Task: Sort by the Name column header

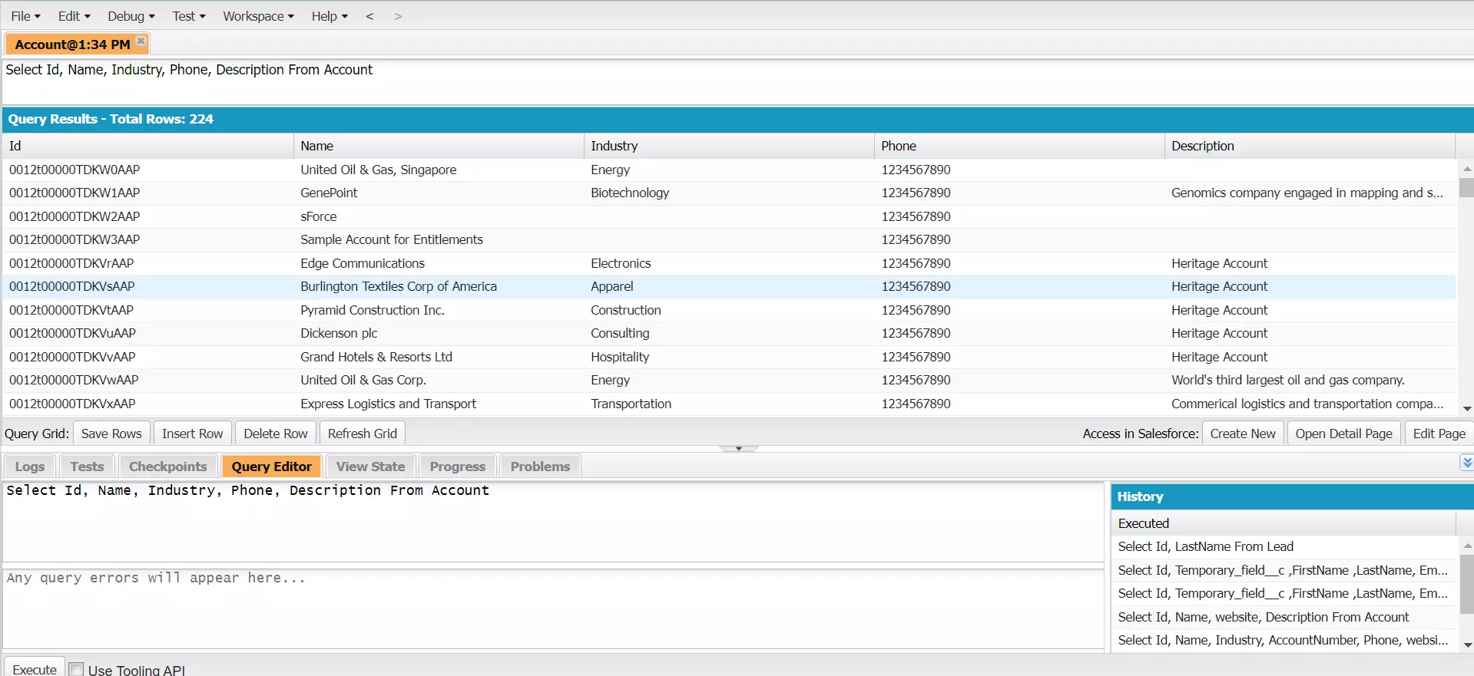Action: (439, 146)
